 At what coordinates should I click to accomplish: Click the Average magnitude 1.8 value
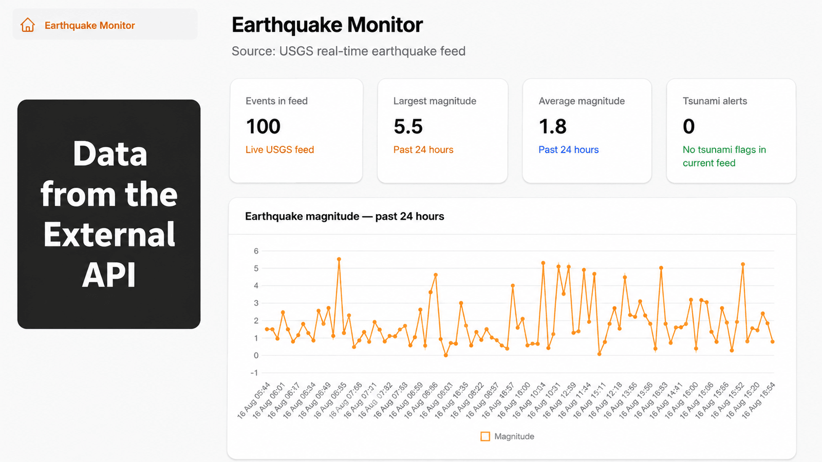[552, 126]
